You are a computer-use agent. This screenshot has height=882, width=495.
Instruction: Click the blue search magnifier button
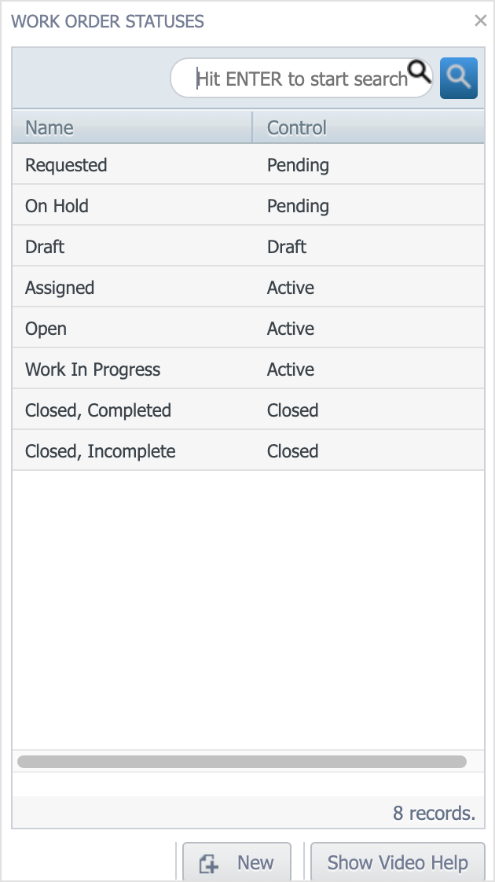click(458, 78)
